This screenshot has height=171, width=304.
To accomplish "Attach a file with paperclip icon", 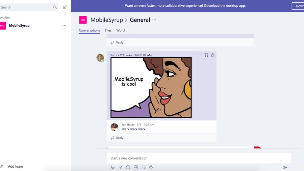I will coord(120,167).
